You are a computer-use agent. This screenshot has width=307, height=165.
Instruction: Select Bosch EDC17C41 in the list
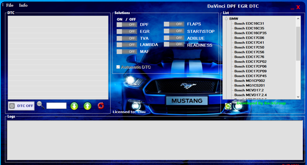point(249,42)
